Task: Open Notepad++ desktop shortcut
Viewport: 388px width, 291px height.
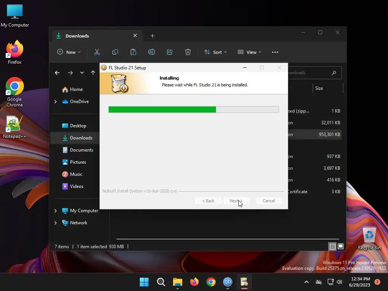Action: (15, 127)
